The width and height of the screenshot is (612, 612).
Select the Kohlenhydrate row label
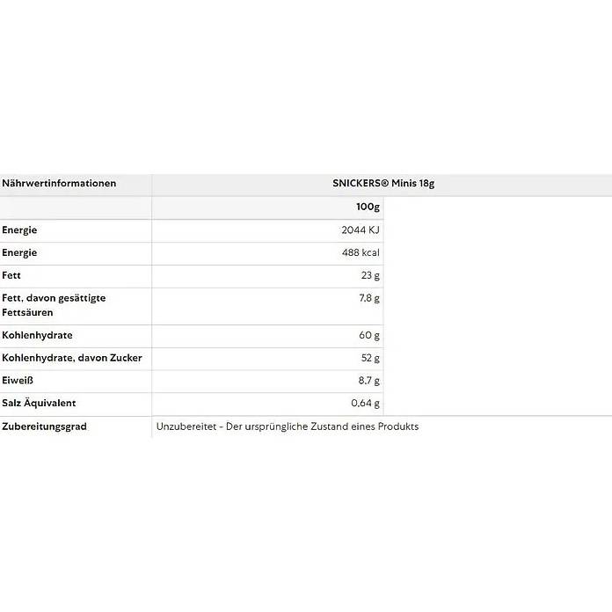click(x=37, y=335)
